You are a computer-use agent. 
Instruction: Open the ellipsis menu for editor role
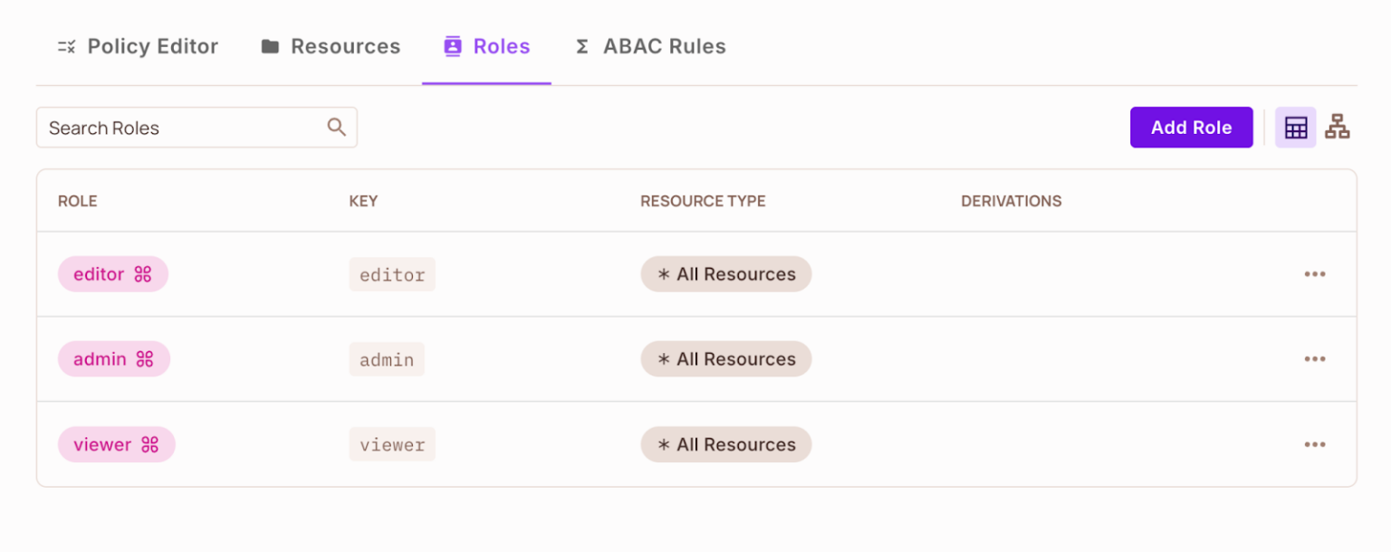coord(1315,273)
